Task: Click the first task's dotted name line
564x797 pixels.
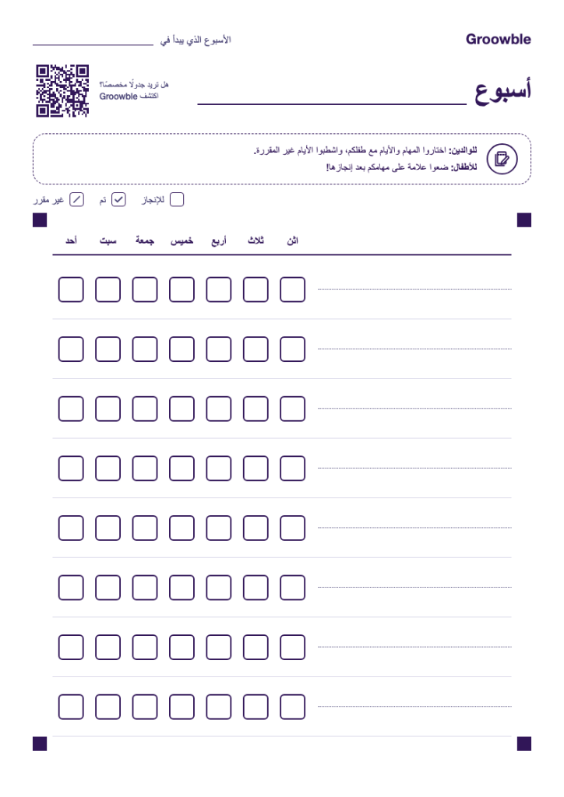Action: (x=414, y=290)
